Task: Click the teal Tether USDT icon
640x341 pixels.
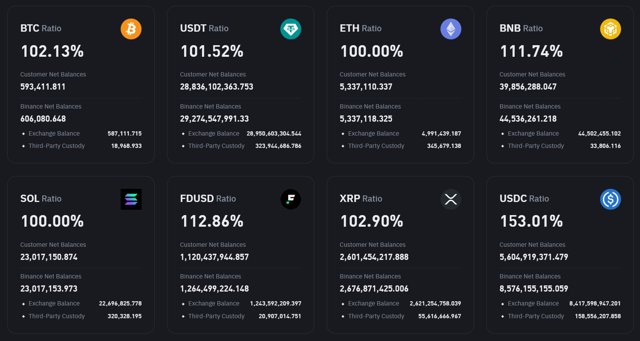Action: pos(291,29)
